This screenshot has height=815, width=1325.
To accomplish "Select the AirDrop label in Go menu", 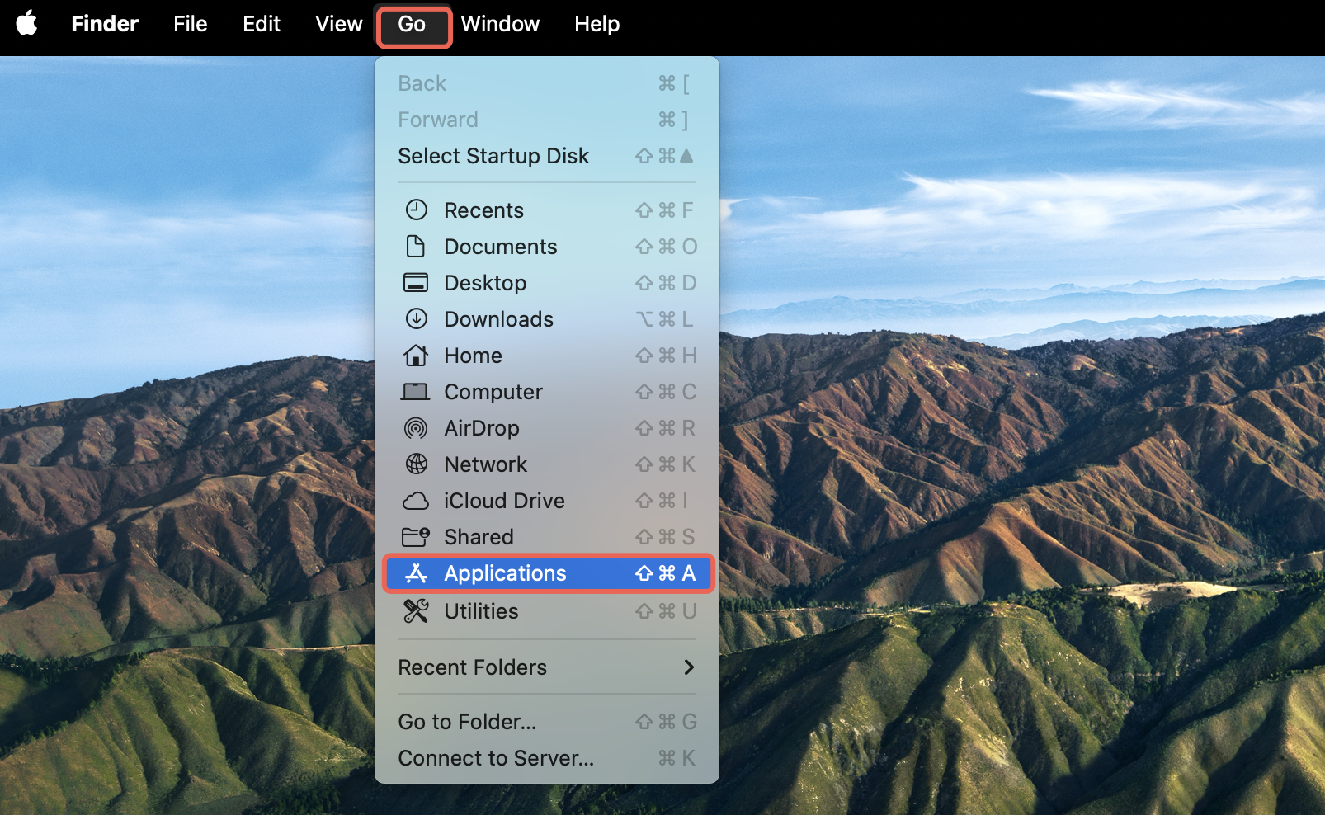I will tap(482, 428).
